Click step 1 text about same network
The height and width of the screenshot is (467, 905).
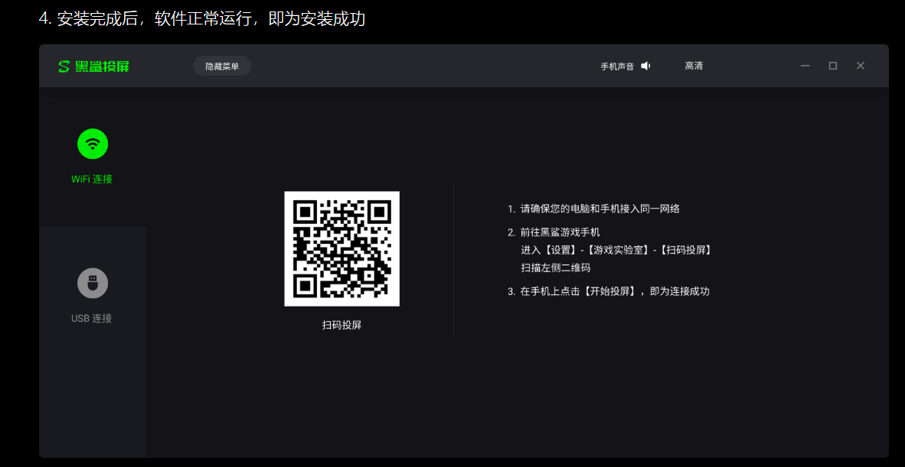pos(594,209)
